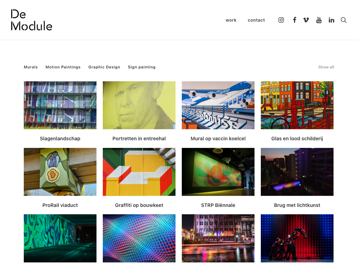
Task: Click the Glas en lood schilderij title
Action: (297, 139)
